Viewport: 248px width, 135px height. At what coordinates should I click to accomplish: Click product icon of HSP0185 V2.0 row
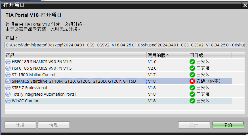click(x=8, y=68)
